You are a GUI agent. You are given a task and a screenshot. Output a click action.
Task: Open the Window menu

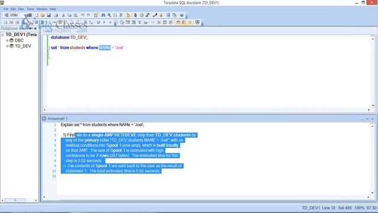pyautogui.click(x=42, y=9)
